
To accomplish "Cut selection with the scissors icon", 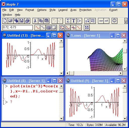I will point(35,21).
